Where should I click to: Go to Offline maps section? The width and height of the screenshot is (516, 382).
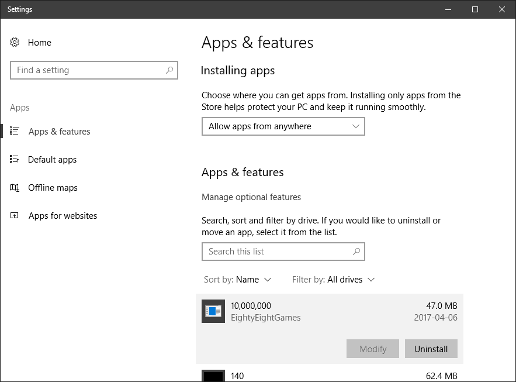(53, 188)
